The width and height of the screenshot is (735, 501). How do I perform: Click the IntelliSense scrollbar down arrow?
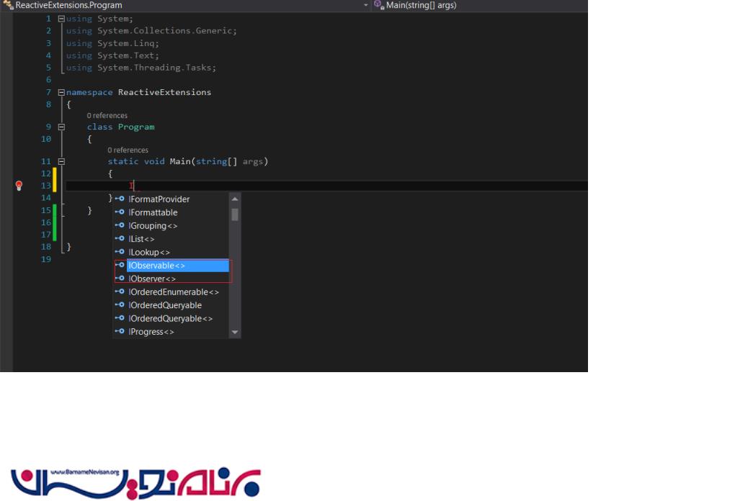pyautogui.click(x=235, y=332)
